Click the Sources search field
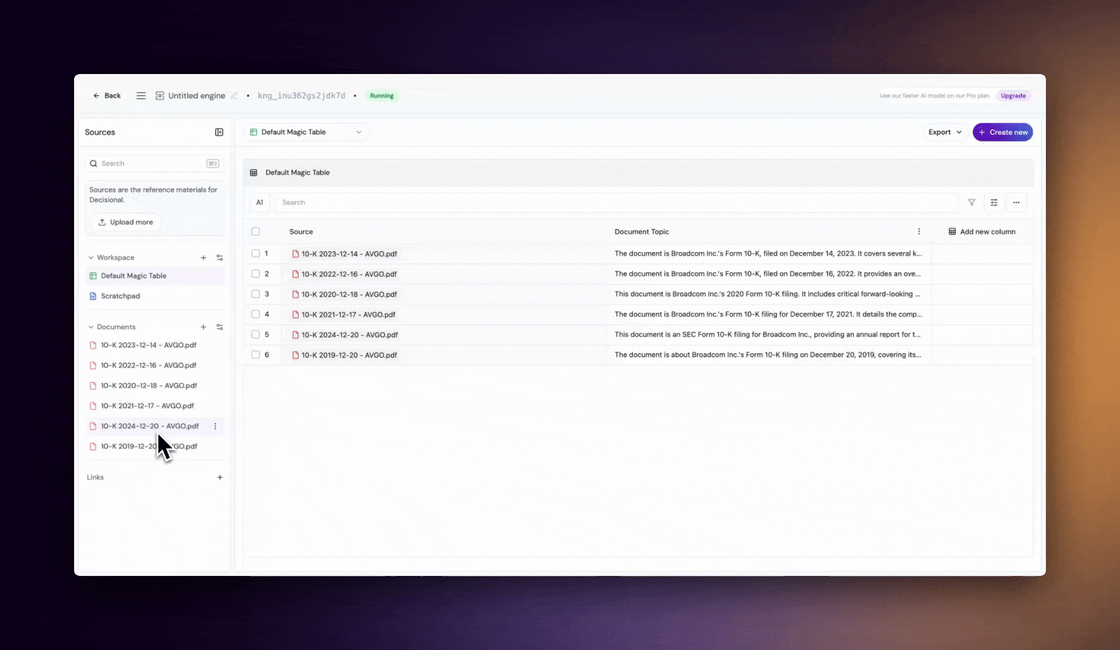This screenshot has width=1120, height=650. click(x=154, y=164)
